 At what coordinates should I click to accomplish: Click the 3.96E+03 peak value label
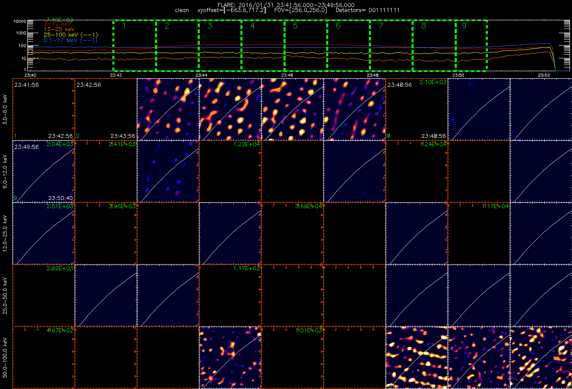pyautogui.click(x=122, y=207)
